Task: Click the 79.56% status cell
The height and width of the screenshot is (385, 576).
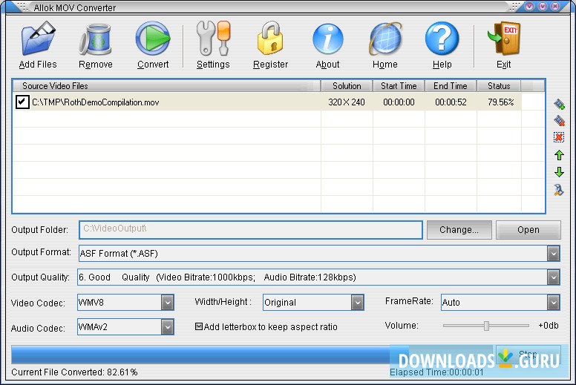Action: coord(501,102)
